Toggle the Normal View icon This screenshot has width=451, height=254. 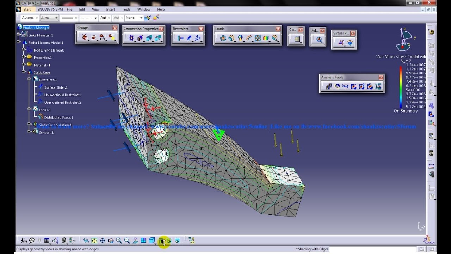[x=135, y=241]
